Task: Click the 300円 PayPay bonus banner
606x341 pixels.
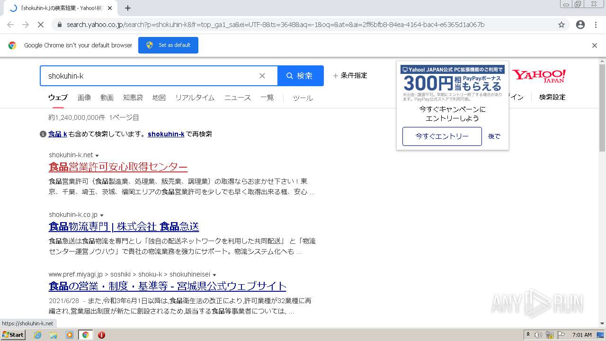Action: tap(453, 83)
